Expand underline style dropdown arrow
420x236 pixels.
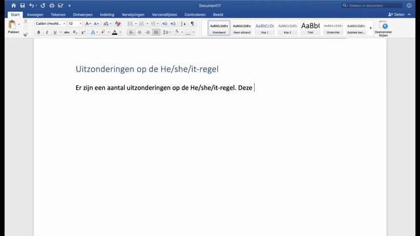pyautogui.click(x=61, y=32)
